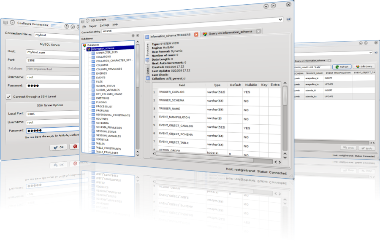Click OK in Configure Connection dialog
The height and width of the screenshot is (241, 380).
point(58,147)
